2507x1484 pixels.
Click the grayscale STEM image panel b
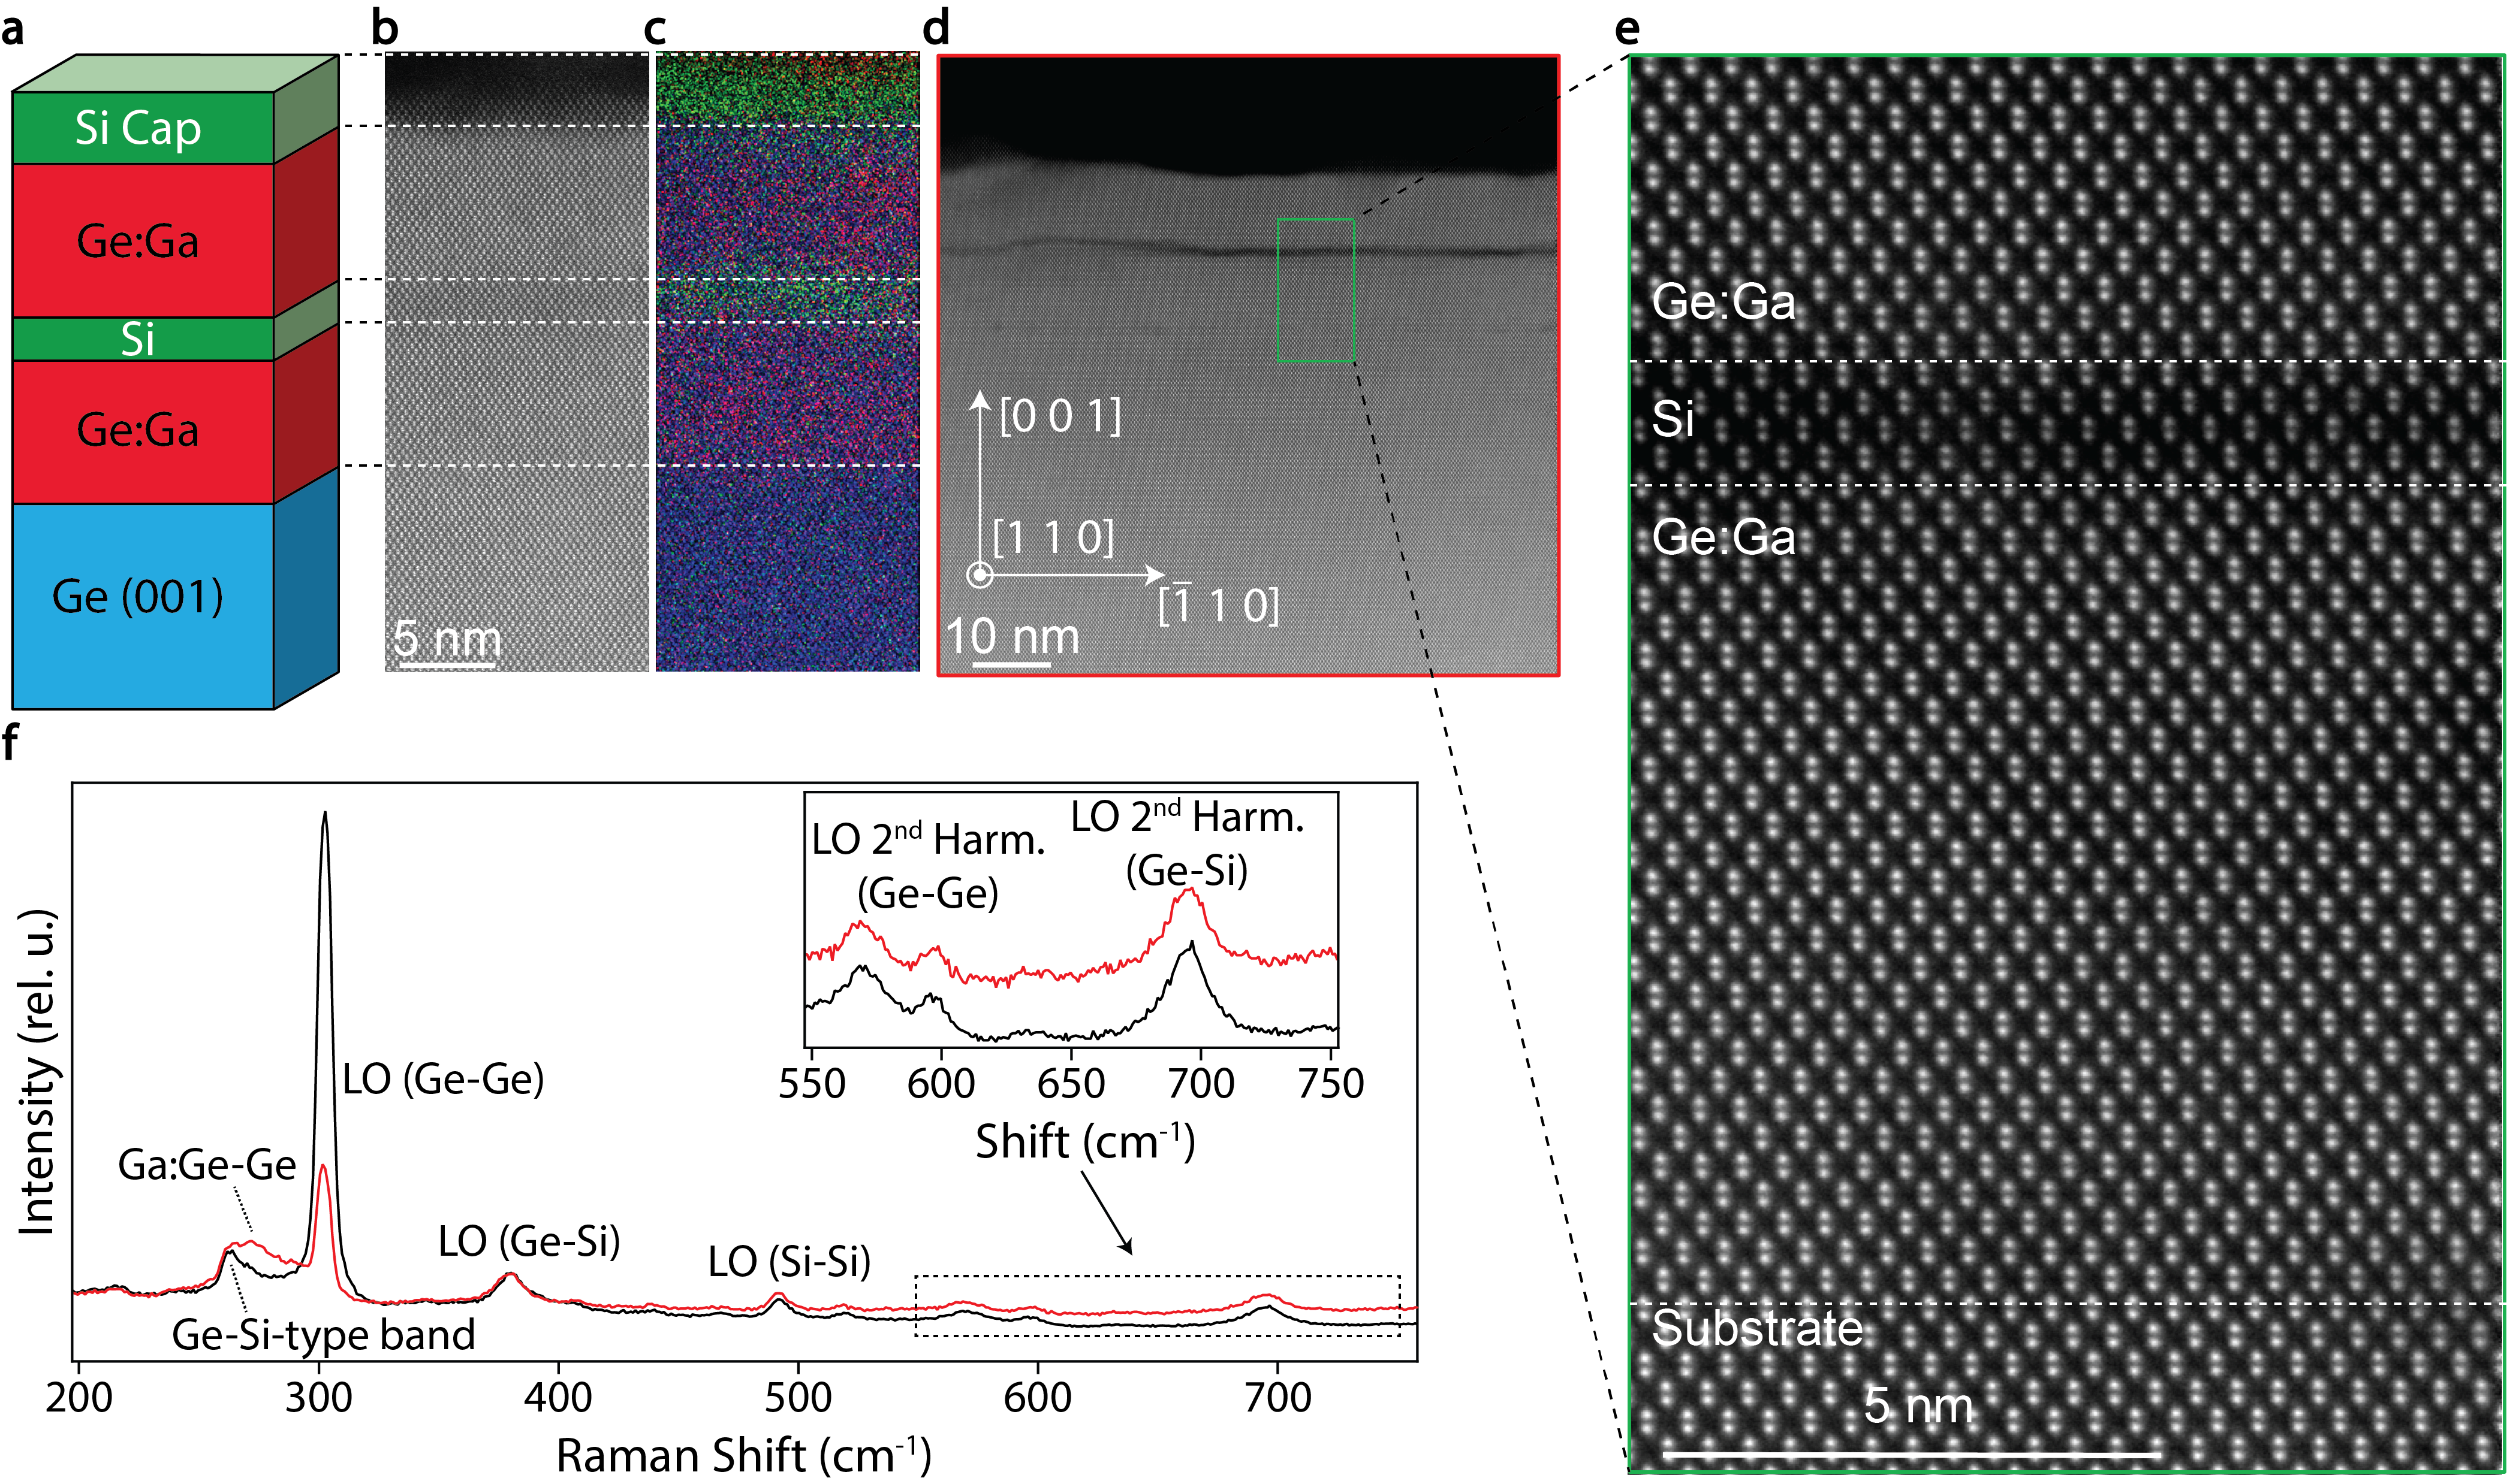(x=516, y=362)
